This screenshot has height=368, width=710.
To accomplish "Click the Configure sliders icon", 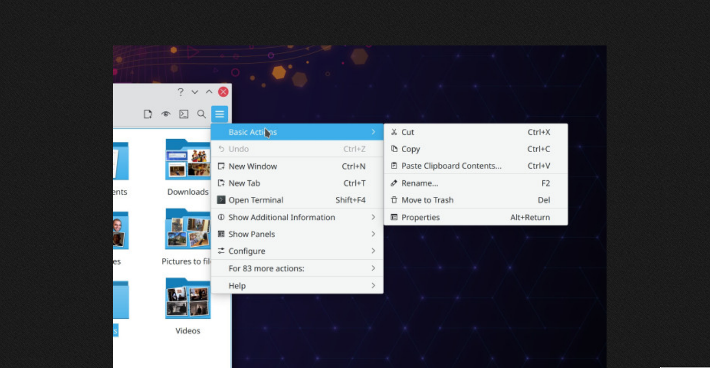I will click(221, 251).
